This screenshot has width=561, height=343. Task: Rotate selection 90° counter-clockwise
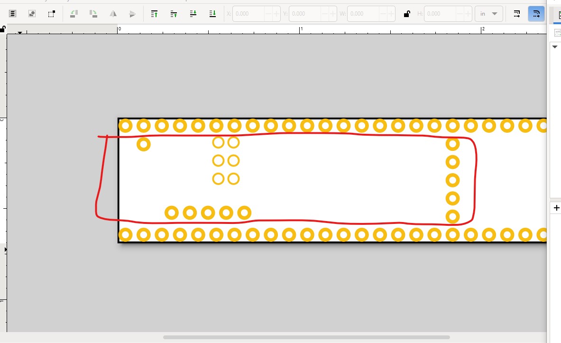[x=74, y=14]
